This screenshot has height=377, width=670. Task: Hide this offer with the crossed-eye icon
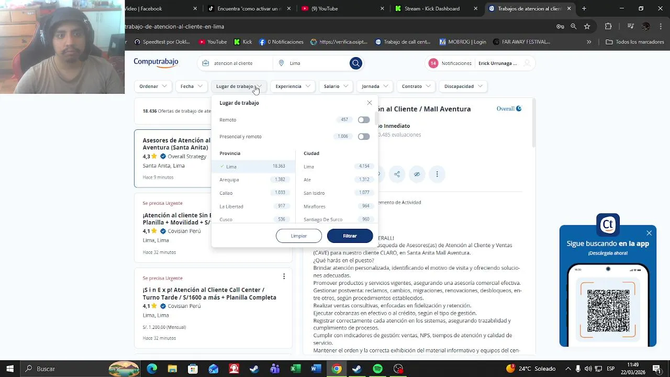[x=417, y=174]
